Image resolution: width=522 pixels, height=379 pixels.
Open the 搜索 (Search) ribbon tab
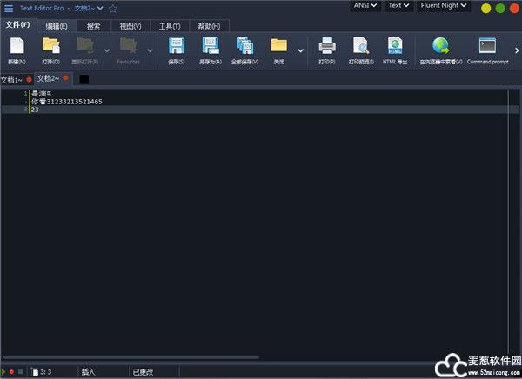[93, 26]
